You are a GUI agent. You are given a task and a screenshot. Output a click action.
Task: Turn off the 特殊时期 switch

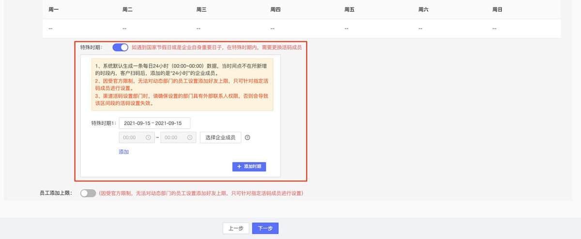pyautogui.click(x=120, y=47)
